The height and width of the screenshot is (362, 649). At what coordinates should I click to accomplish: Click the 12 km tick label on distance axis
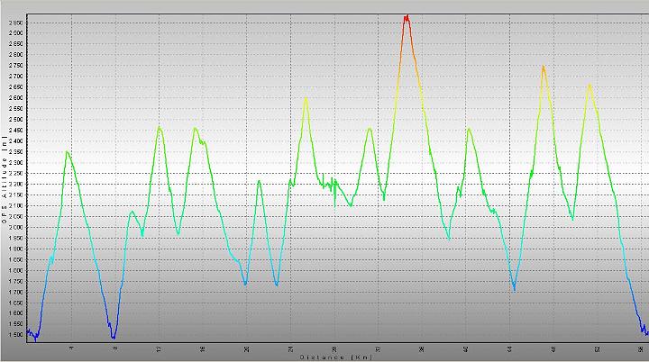pos(160,348)
